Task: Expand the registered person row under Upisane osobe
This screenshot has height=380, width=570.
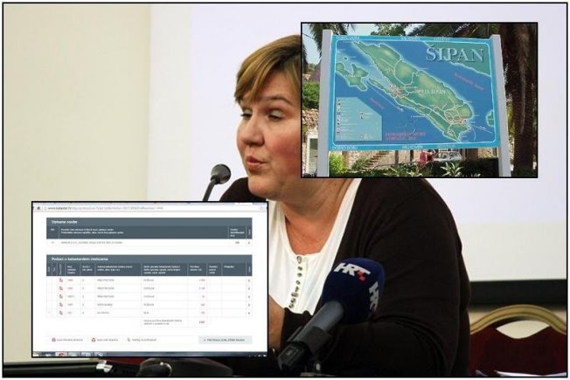Action: point(248,242)
